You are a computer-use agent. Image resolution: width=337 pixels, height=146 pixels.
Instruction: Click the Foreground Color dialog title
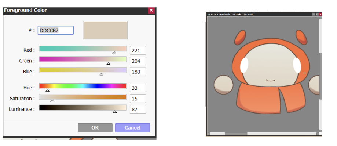pyautogui.click(x=25, y=10)
